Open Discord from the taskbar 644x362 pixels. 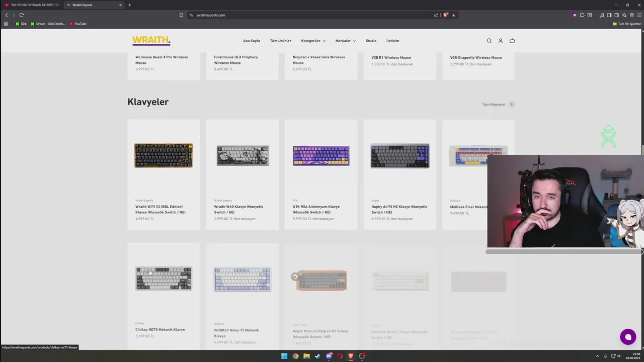click(329, 356)
